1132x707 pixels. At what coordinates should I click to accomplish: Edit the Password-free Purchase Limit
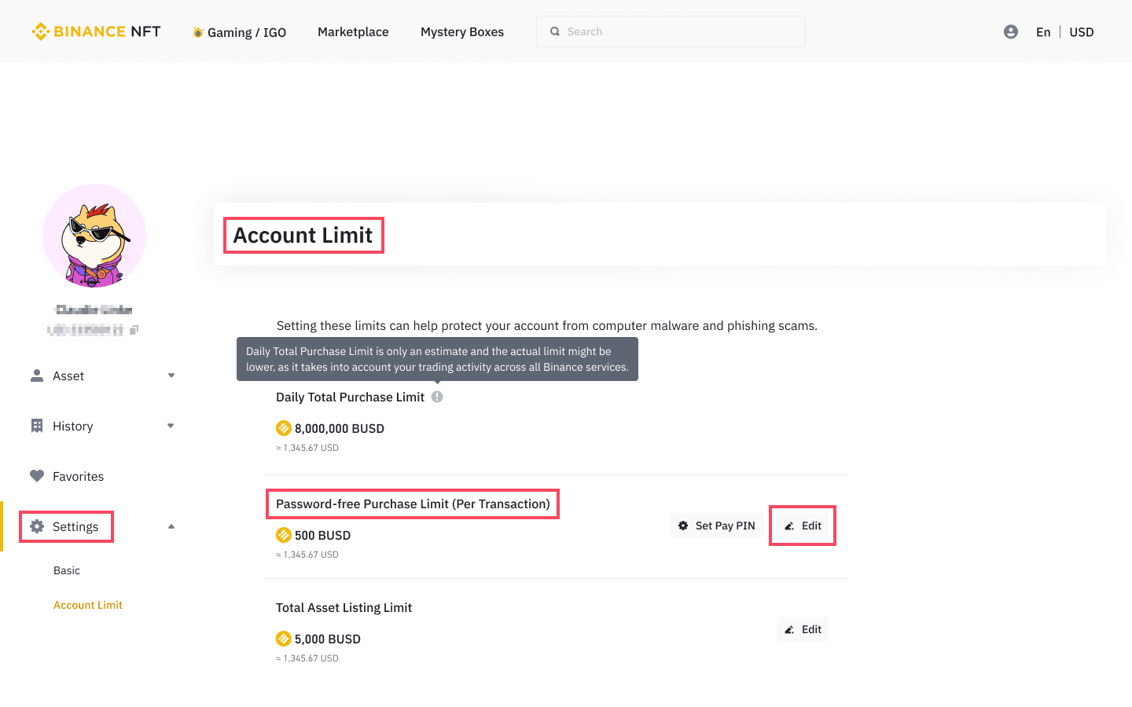[x=803, y=526]
